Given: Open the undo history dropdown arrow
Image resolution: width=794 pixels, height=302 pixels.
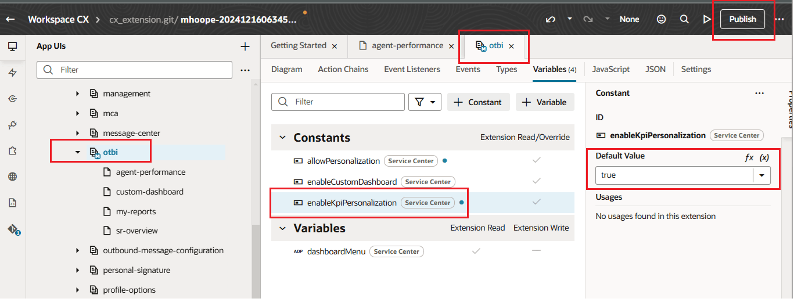Looking at the screenshot, I should tap(570, 19).
